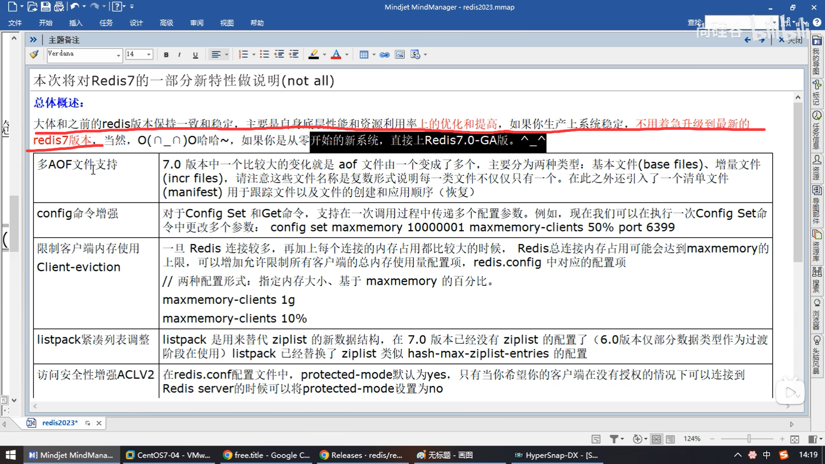The width and height of the screenshot is (825, 464).
Task: Toggle underline formatting
Action: coord(195,55)
